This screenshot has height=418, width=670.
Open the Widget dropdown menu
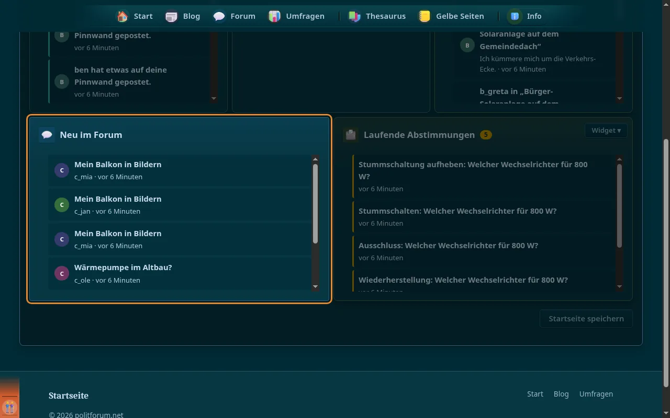(x=606, y=131)
